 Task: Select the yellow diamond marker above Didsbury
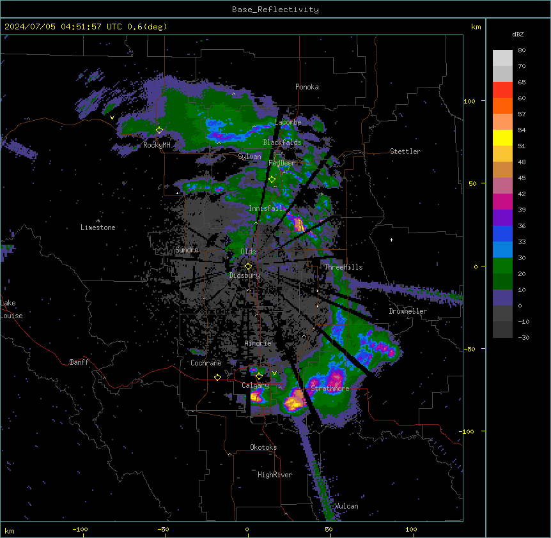point(248,266)
